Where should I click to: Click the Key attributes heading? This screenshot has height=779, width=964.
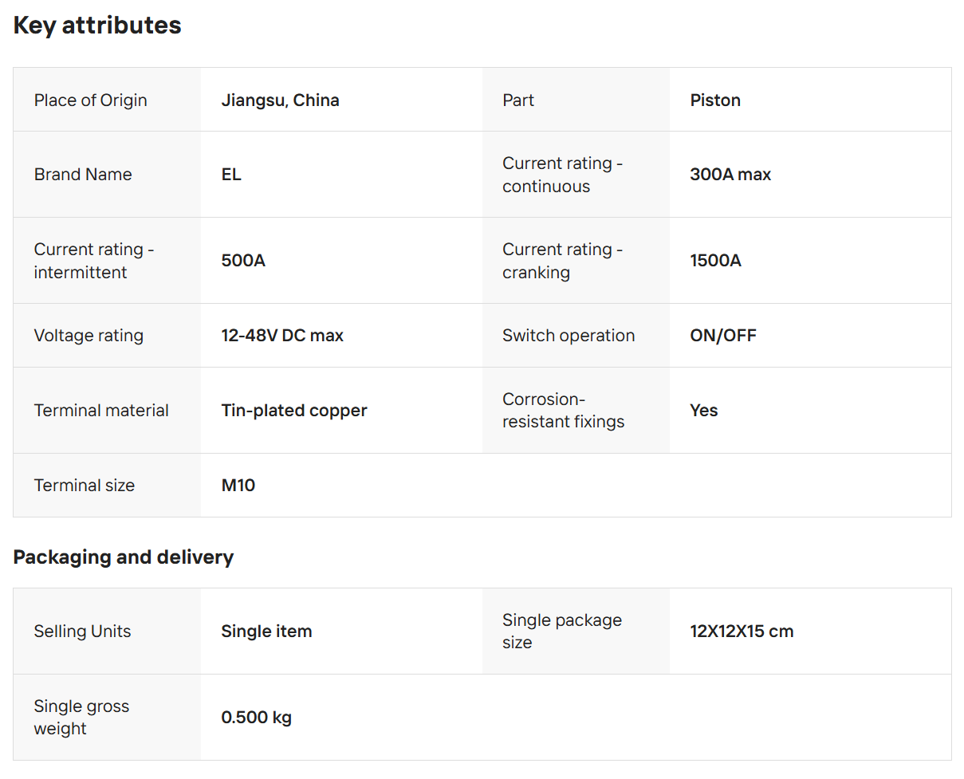click(x=97, y=26)
